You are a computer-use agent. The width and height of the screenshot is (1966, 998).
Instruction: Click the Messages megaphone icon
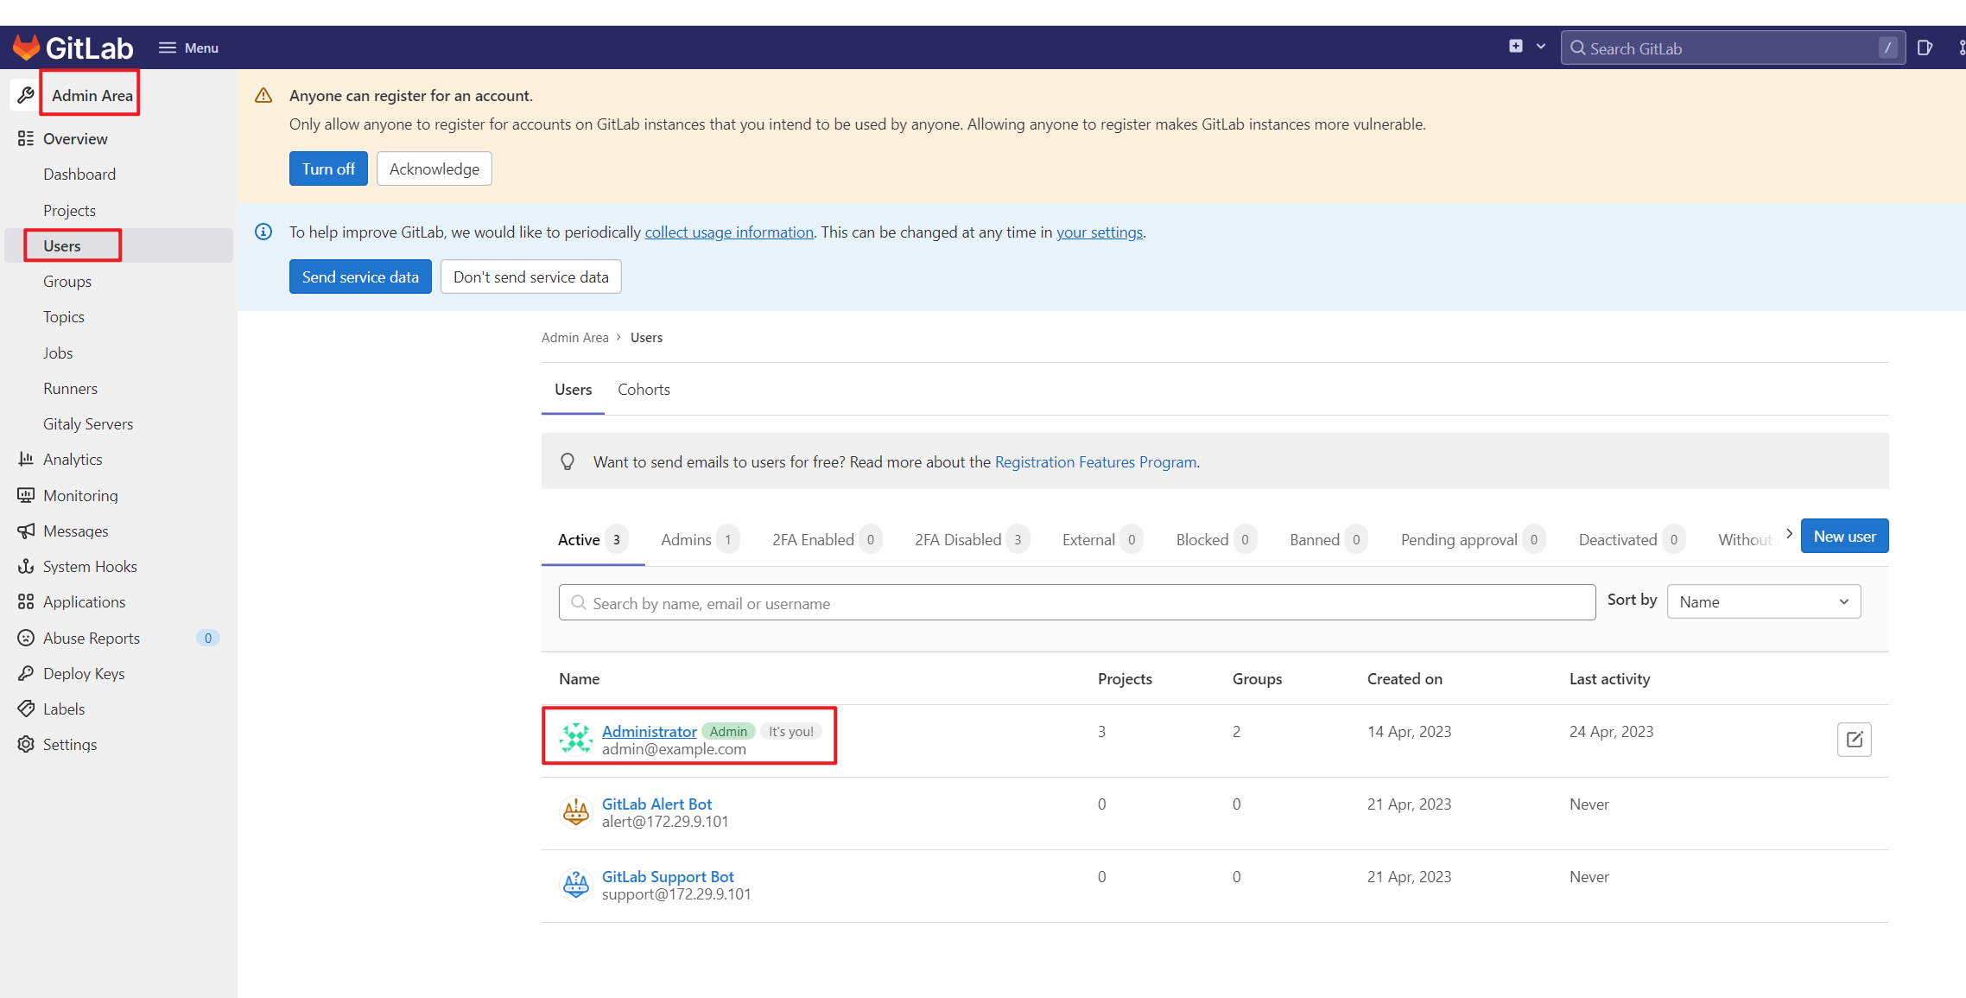pyautogui.click(x=26, y=531)
